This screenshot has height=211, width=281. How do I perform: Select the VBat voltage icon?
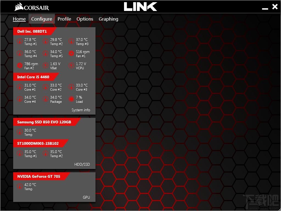click(46, 65)
